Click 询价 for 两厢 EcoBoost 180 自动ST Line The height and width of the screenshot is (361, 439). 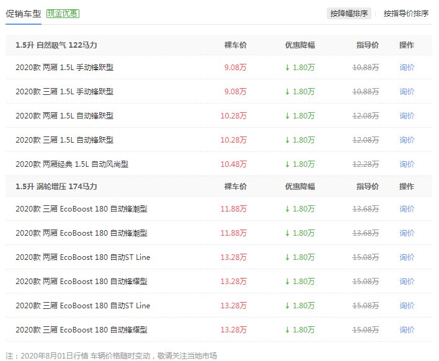(407, 257)
